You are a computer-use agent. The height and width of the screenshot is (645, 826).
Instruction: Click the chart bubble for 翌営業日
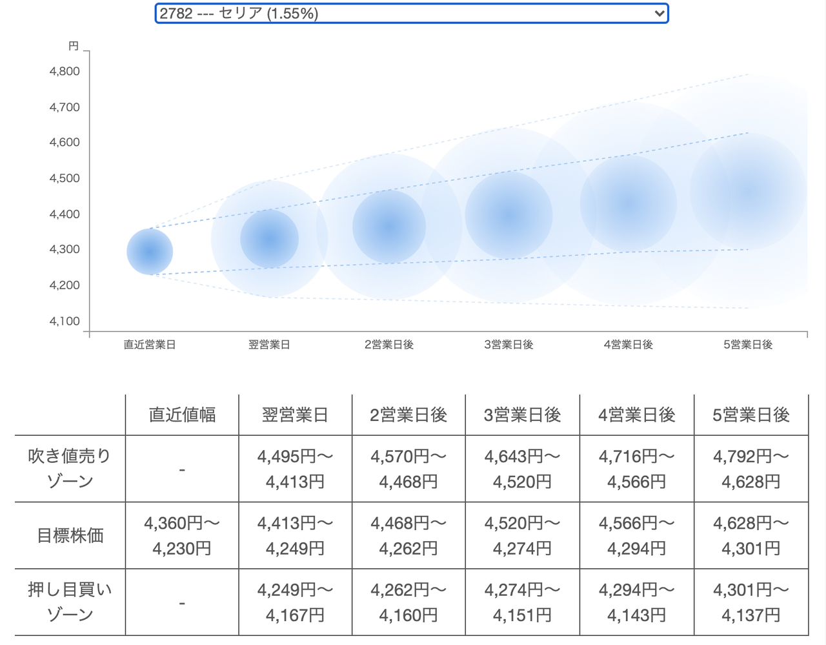[x=269, y=239]
